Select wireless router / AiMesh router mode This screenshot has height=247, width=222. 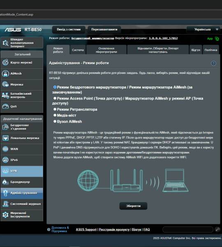(55, 87)
